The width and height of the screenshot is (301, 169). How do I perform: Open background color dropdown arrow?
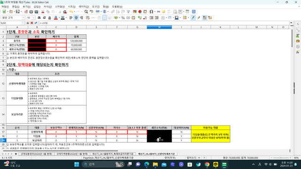(66, 18)
